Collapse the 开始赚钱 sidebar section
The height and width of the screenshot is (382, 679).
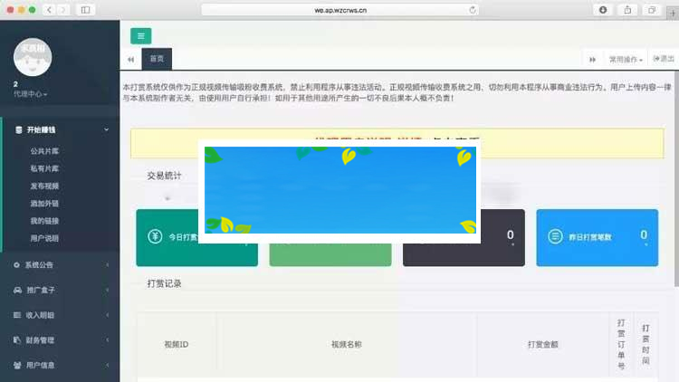coord(106,130)
